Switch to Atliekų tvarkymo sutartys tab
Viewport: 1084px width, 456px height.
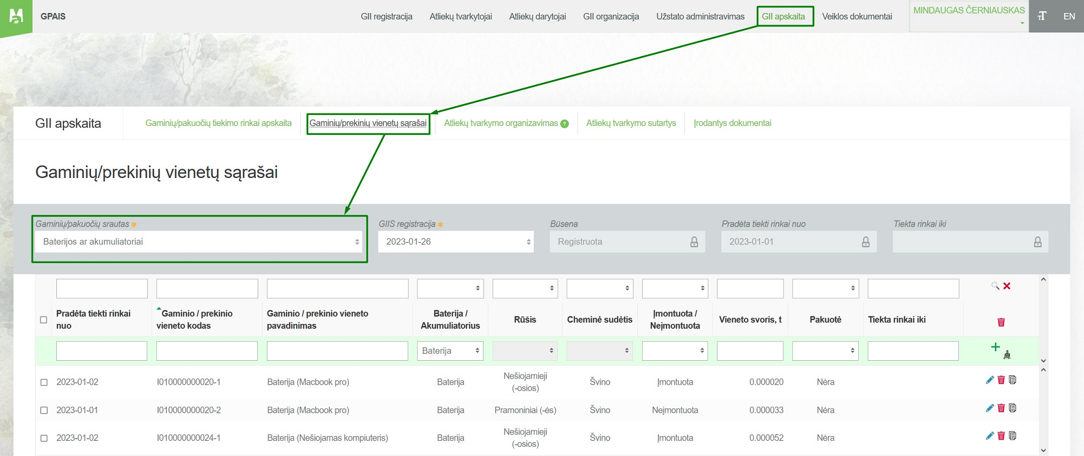[x=631, y=123]
